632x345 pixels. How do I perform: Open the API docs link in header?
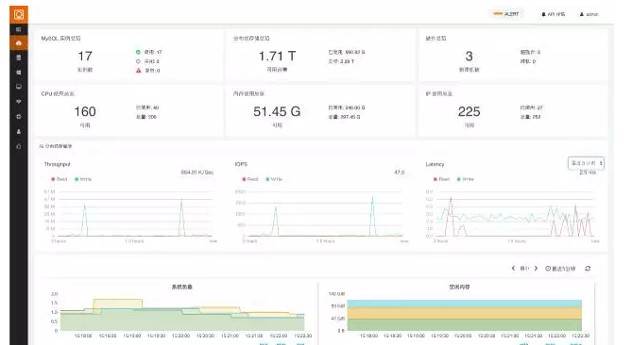[x=553, y=14]
